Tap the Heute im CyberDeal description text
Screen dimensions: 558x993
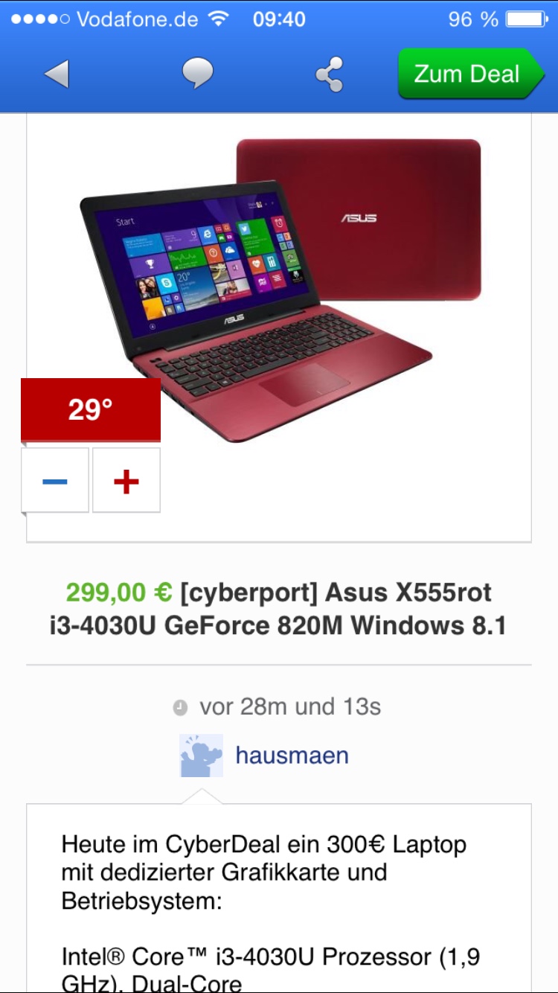click(264, 872)
